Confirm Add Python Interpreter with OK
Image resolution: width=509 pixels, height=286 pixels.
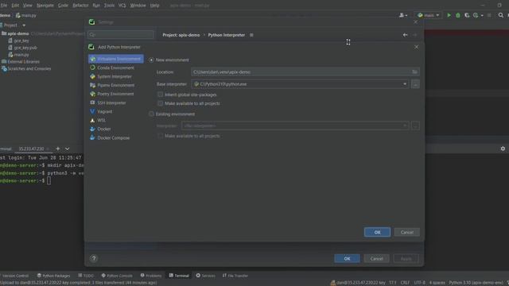click(x=377, y=232)
